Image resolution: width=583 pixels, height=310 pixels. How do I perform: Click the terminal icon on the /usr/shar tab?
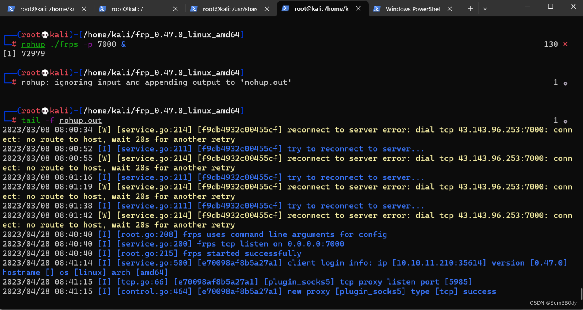194,8
